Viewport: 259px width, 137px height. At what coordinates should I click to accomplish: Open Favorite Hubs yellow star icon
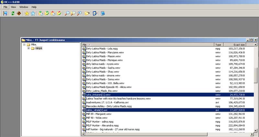[27, 13]
